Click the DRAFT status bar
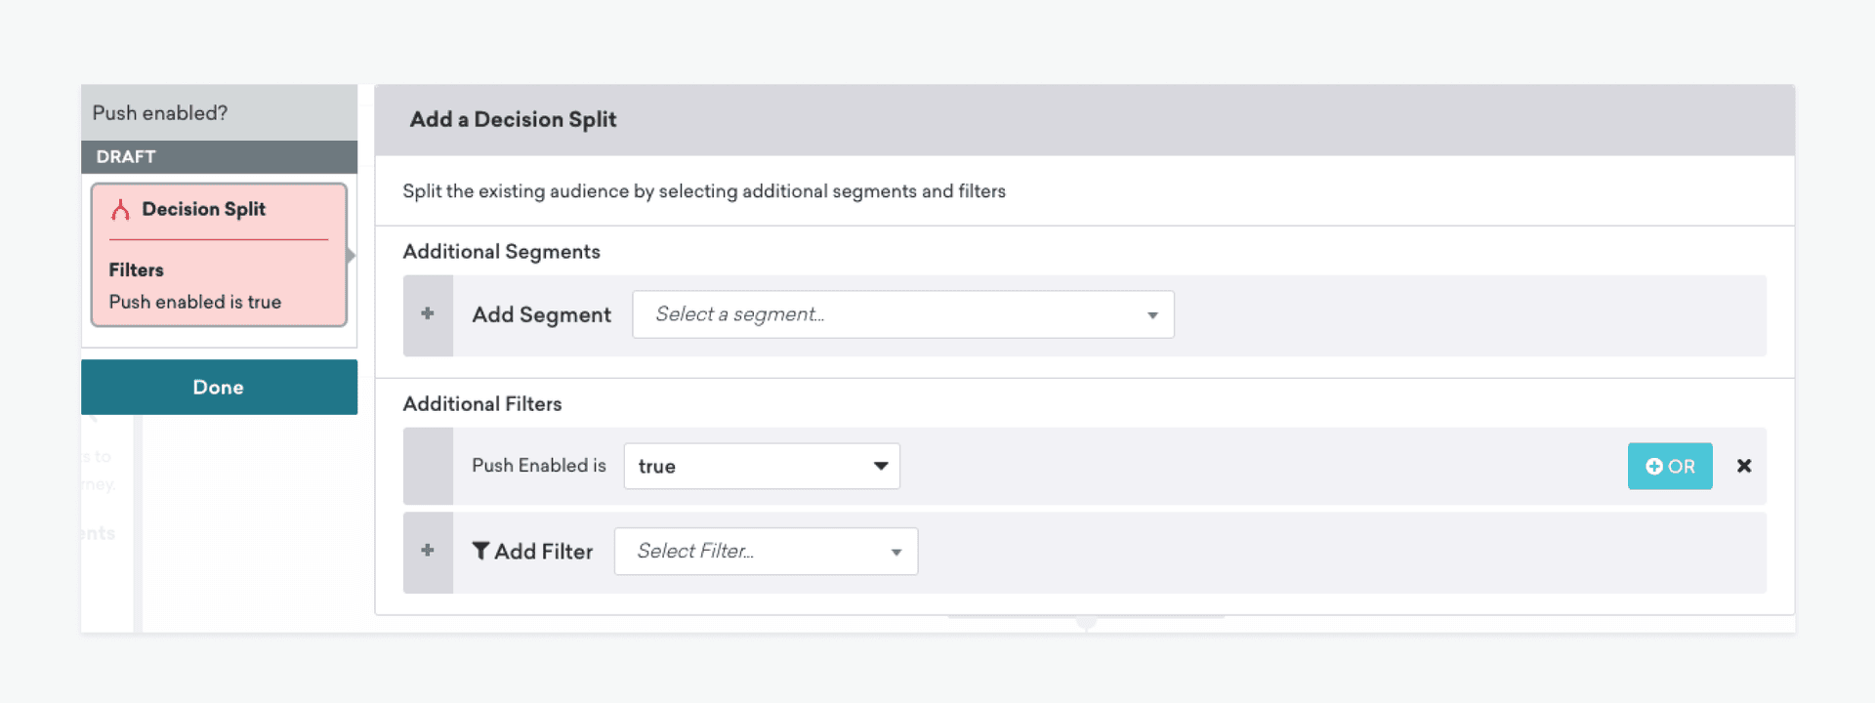 pos(219,157)
